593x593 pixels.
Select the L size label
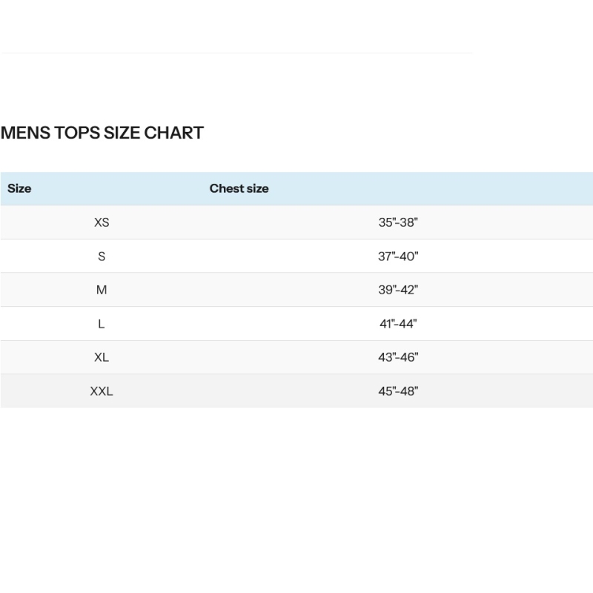102,324
